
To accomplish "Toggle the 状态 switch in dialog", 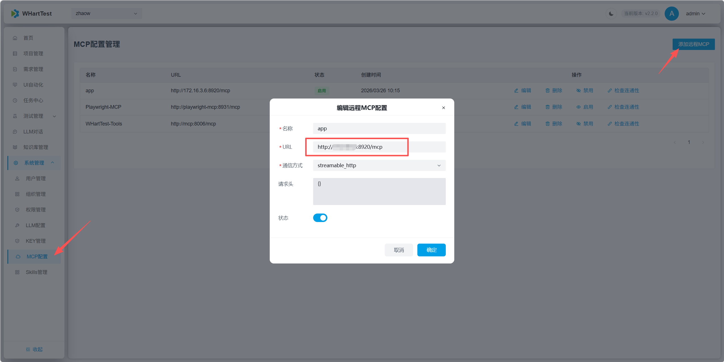I will tap(320, 218).
